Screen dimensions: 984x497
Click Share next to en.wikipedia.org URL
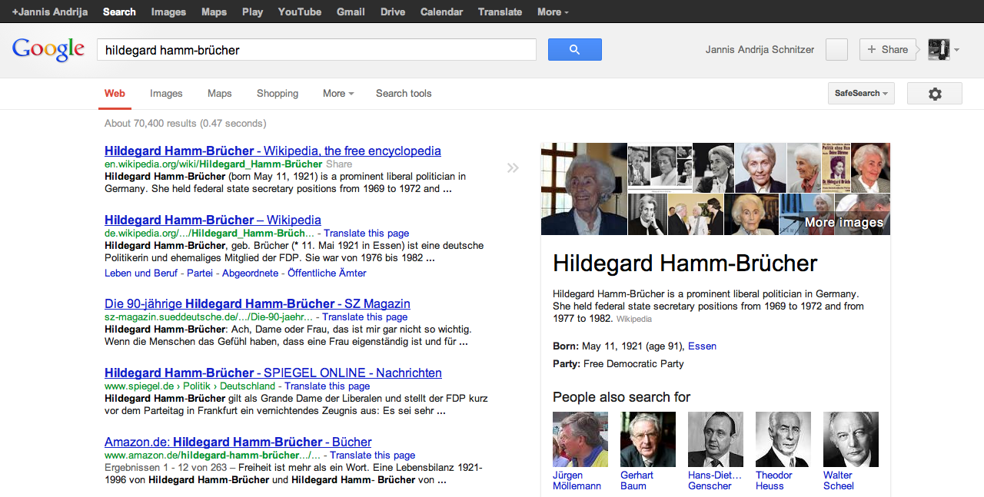[x=339, y=164]
